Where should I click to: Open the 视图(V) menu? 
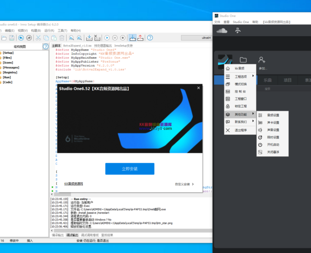tap(23, 30)
